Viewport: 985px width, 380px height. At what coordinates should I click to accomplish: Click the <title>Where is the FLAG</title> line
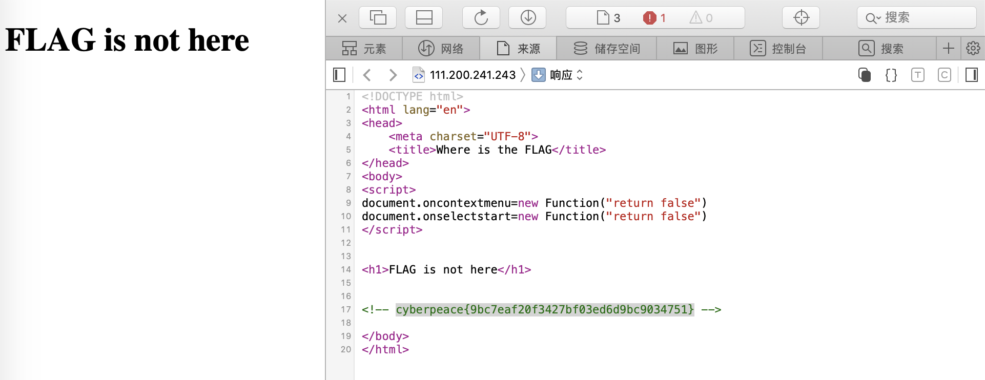497,150
